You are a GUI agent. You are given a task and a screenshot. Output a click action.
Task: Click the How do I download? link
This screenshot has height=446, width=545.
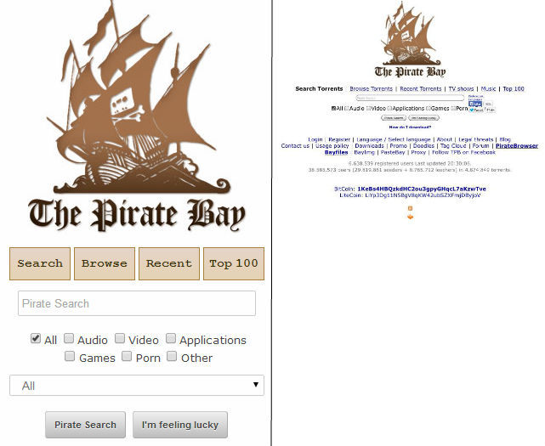[x=410, y=127]
